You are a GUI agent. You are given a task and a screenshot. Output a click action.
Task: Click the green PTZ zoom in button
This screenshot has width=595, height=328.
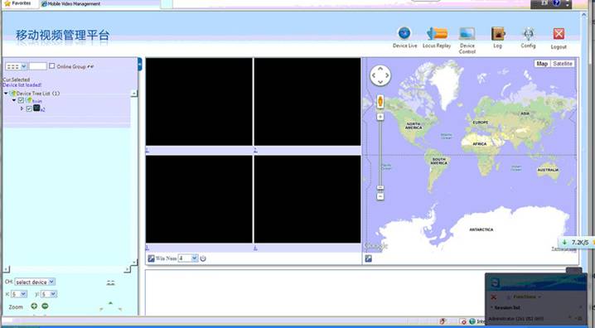click(x=34, y=306)
